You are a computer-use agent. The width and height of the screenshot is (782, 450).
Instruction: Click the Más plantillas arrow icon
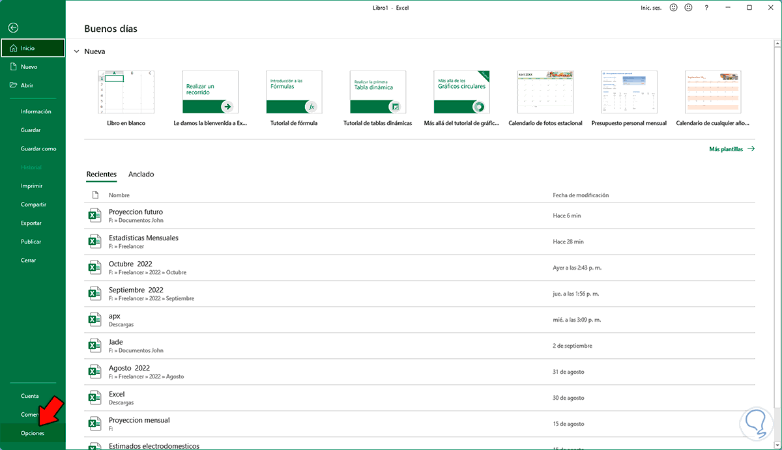pyautogui.click(x=751, y=149)
